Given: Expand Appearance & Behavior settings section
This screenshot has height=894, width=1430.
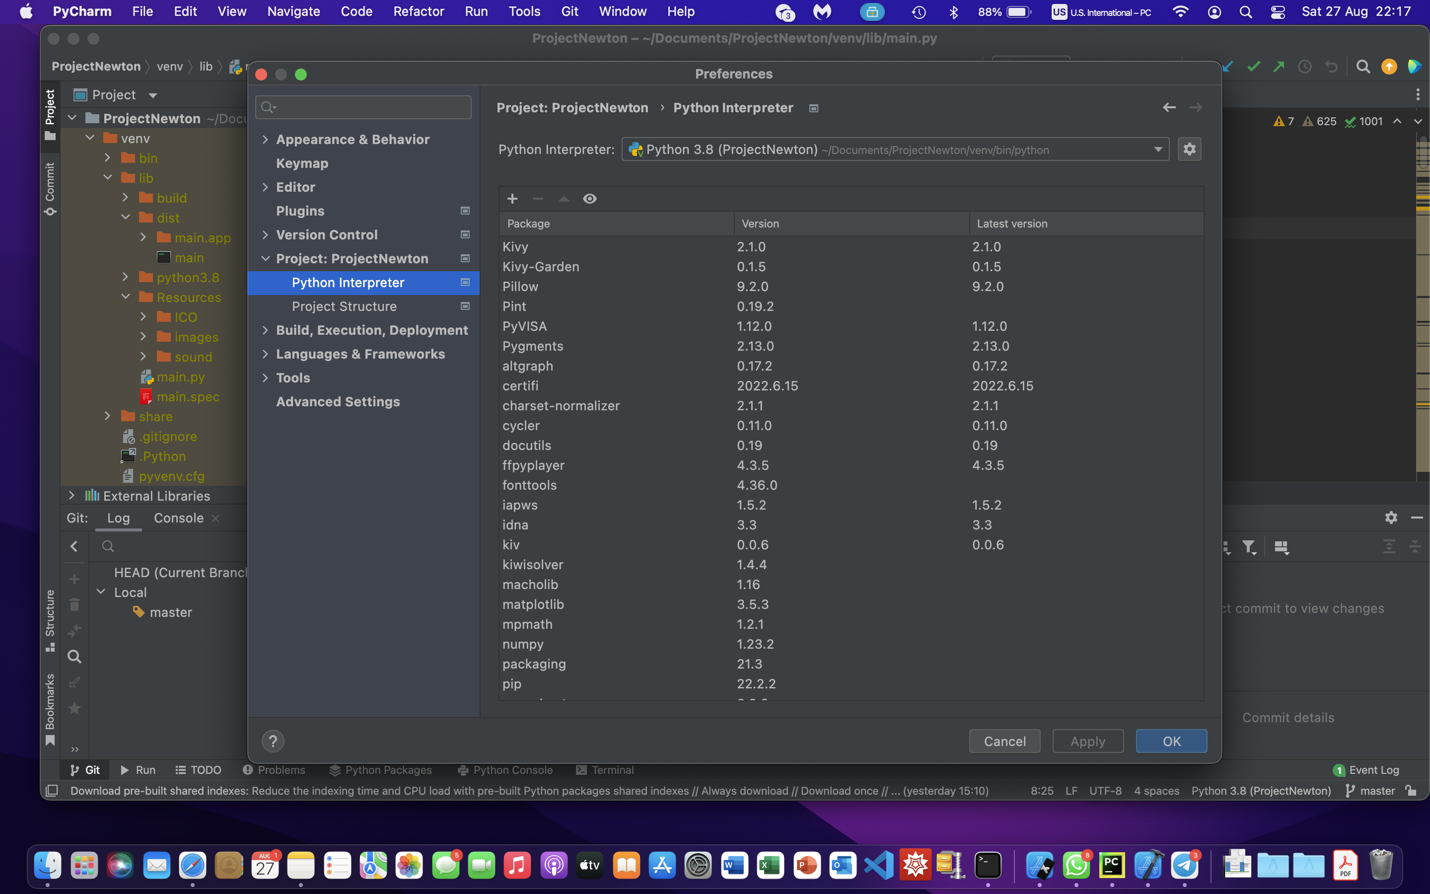Looking at the screenshot, I should 265,140.
